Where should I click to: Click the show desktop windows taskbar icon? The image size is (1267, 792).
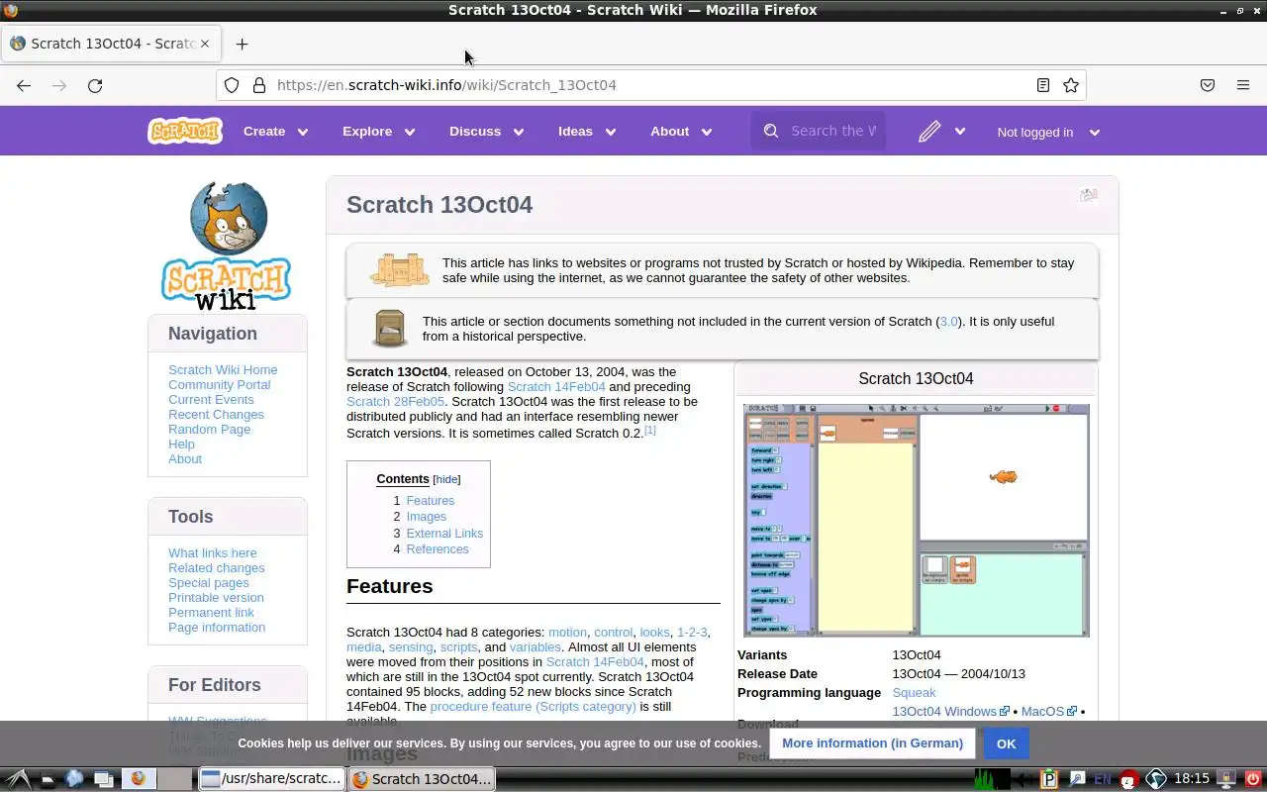tap(102, 779)
